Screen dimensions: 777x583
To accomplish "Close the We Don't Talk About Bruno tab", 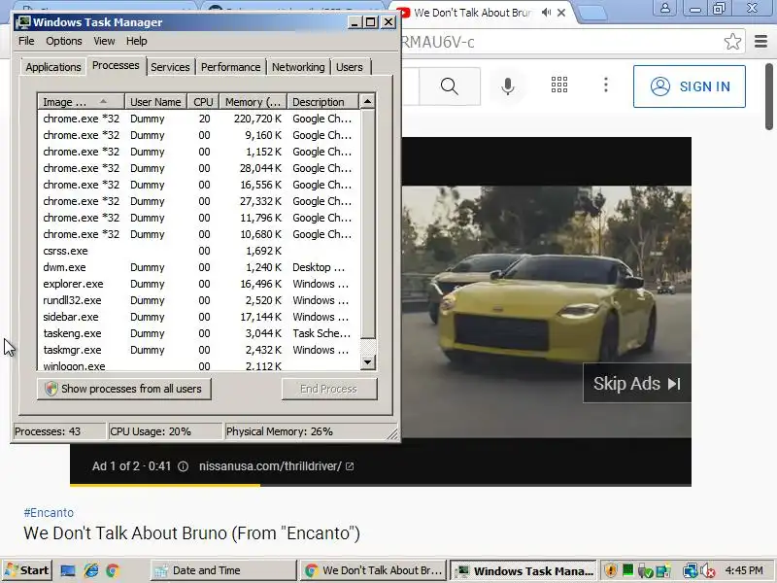I will point(561,13).
